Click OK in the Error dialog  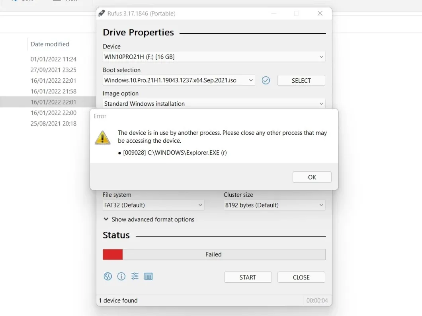coord(312,177)
